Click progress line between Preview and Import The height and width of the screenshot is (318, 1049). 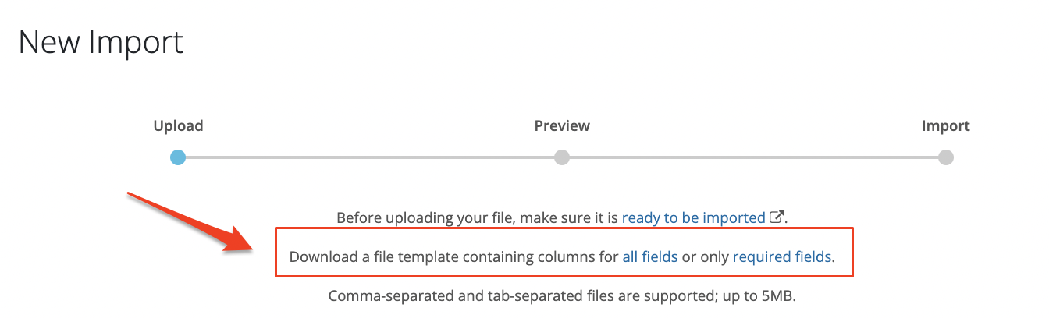(x=753, y=157)
